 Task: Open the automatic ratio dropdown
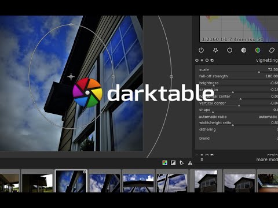pos(239,117)
